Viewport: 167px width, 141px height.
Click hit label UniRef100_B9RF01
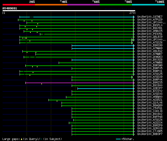(150, 71)
